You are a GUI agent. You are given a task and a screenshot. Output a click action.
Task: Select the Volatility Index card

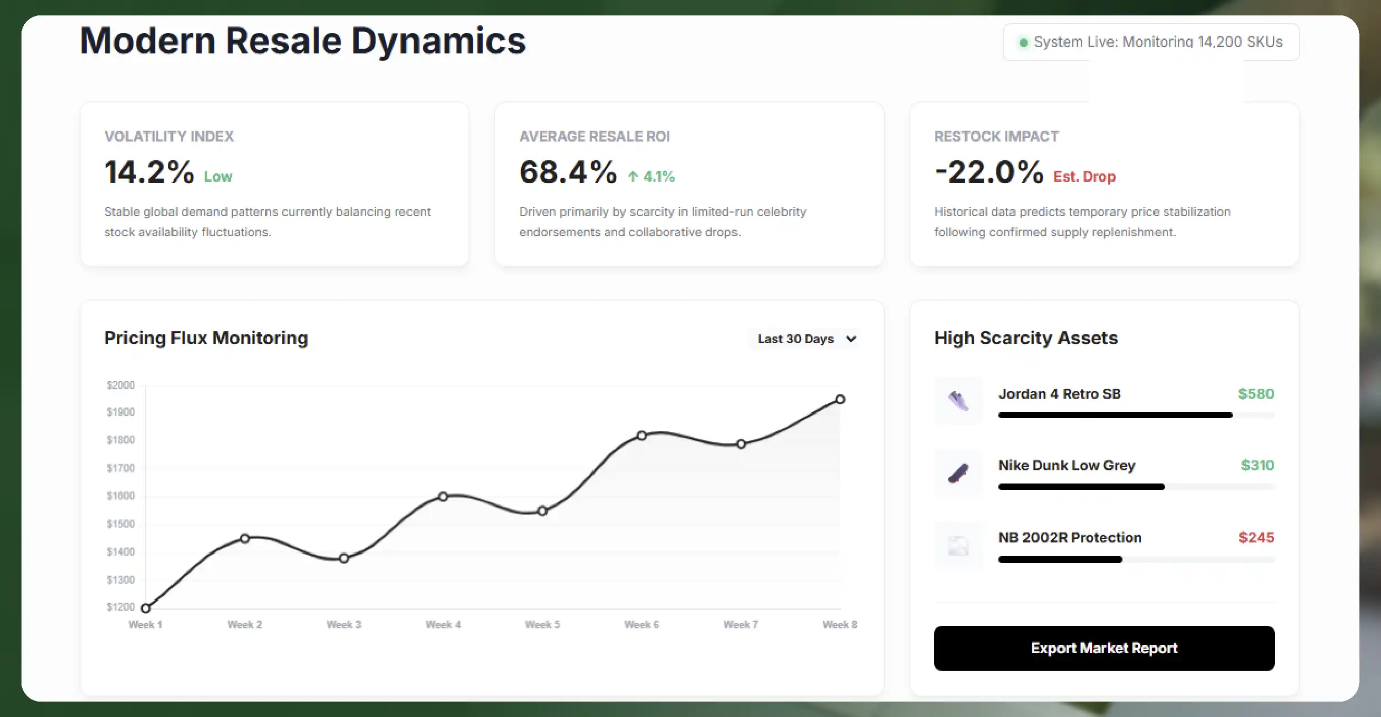pyautogui.click(x=274, y=184)
